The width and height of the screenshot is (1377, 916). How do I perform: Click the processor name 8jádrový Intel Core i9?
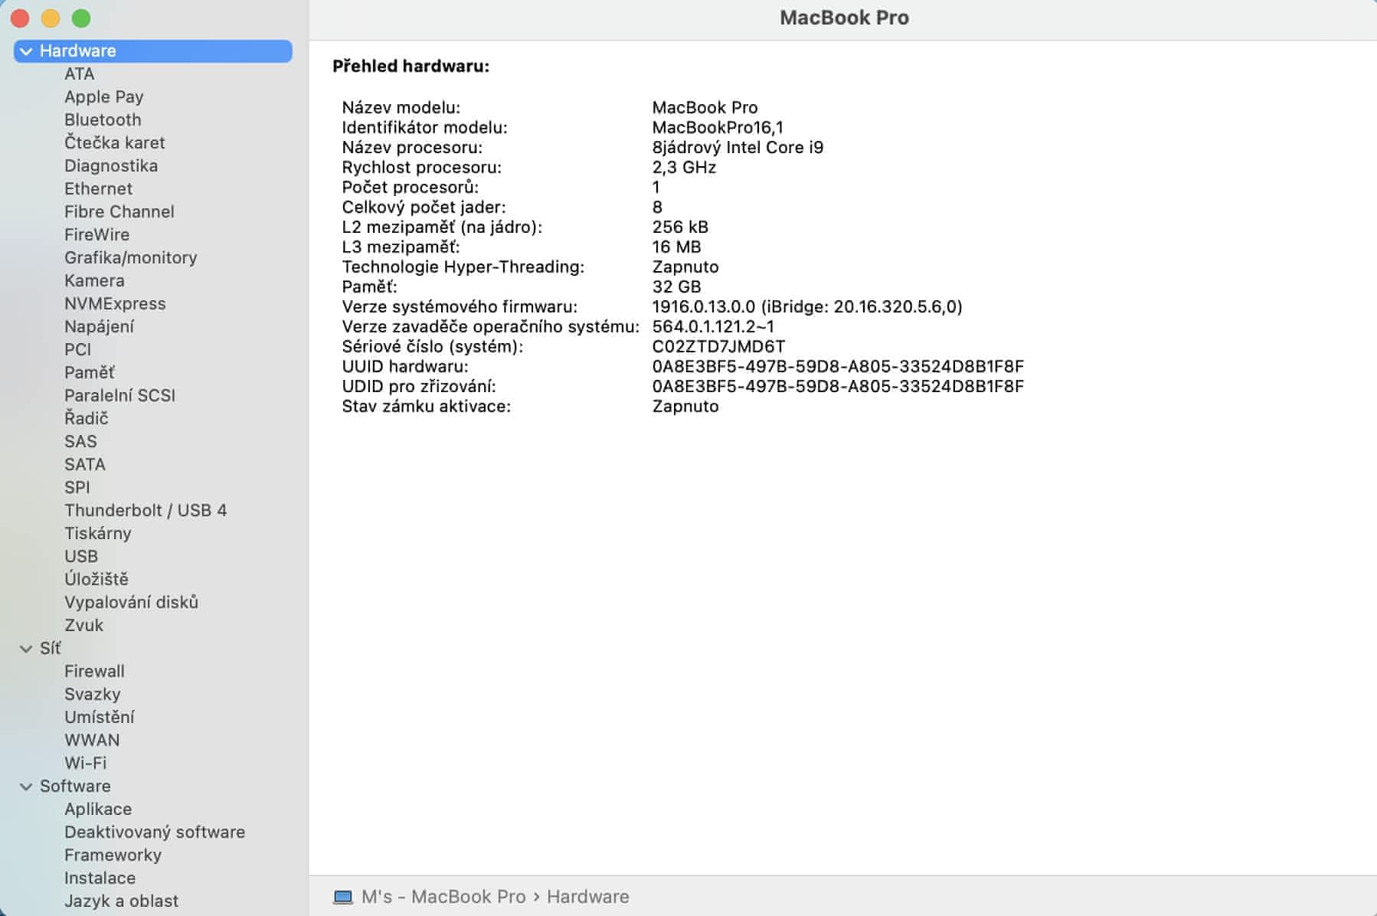tap(738, 148)
